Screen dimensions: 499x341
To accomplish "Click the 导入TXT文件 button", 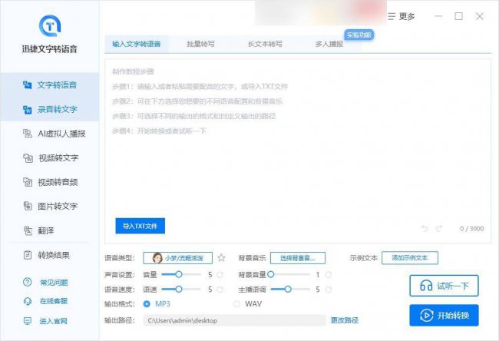I will tap(140, 226).
